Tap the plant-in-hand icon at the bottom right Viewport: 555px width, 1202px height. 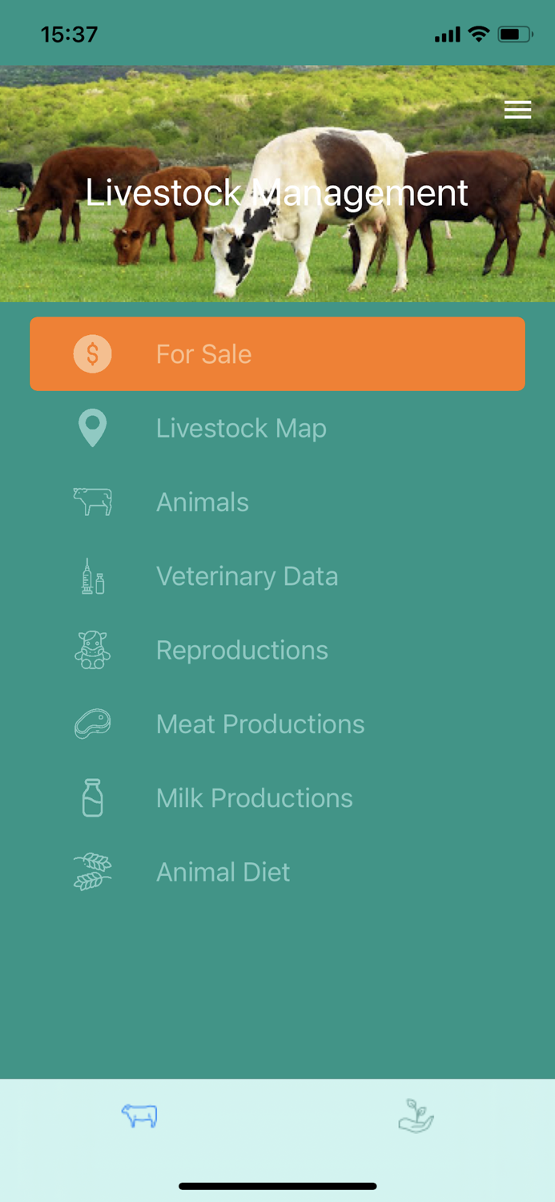(416, 1115)
